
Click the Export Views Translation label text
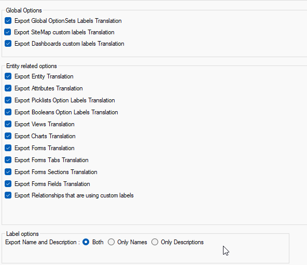(45, 124)
